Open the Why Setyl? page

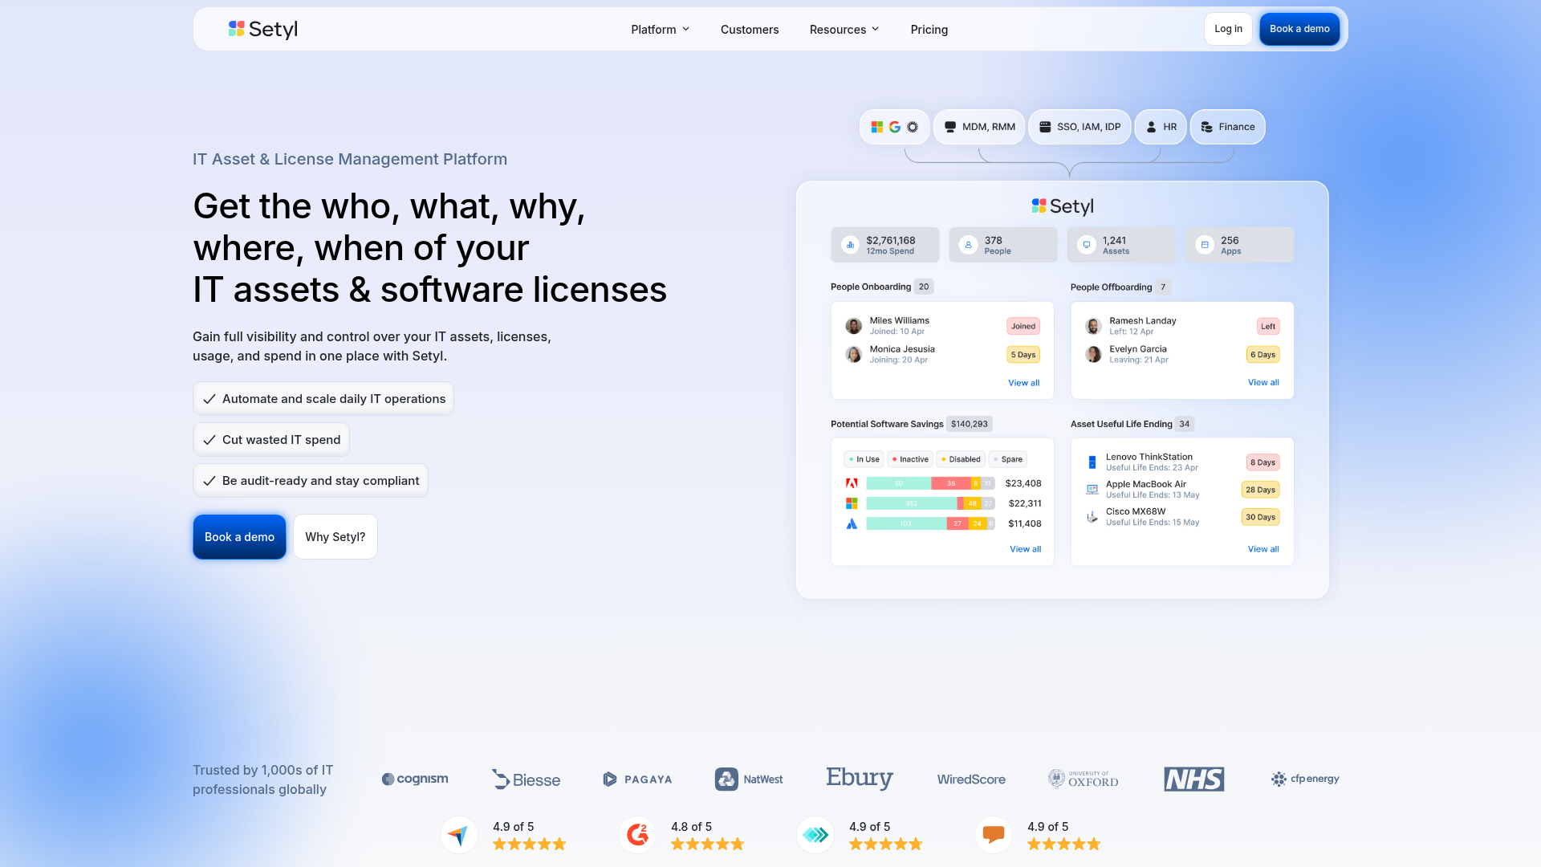pos(335,537)
